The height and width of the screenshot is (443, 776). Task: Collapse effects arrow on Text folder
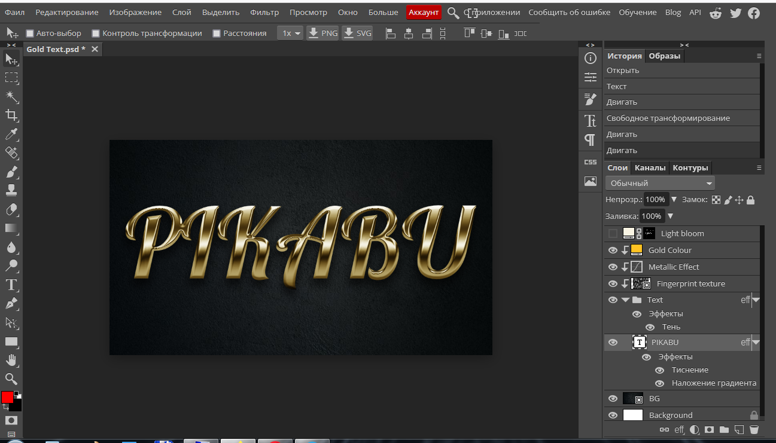pos(756,300)
